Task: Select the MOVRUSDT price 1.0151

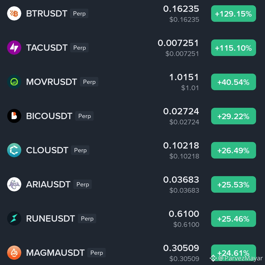Action: point(184,77)
